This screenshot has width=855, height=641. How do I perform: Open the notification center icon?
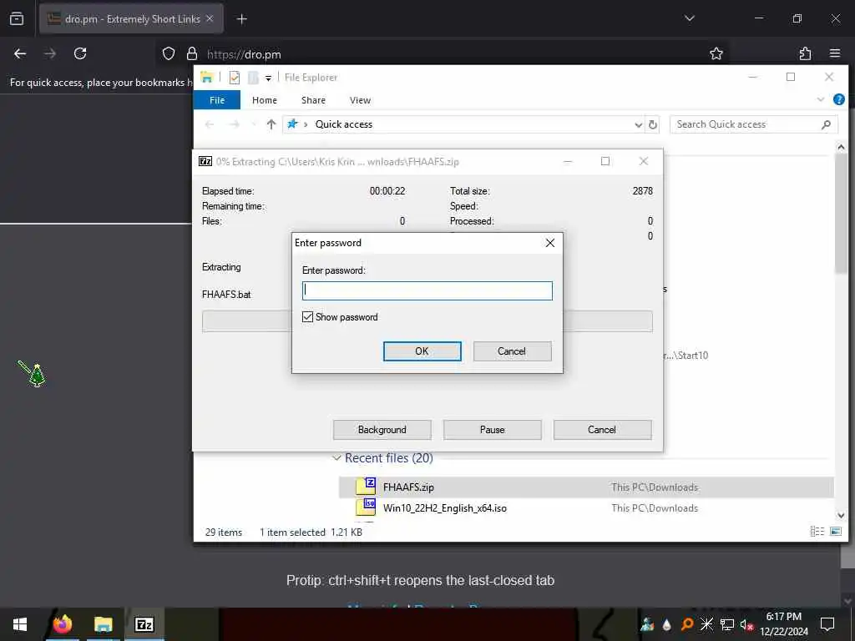[827, 624]
